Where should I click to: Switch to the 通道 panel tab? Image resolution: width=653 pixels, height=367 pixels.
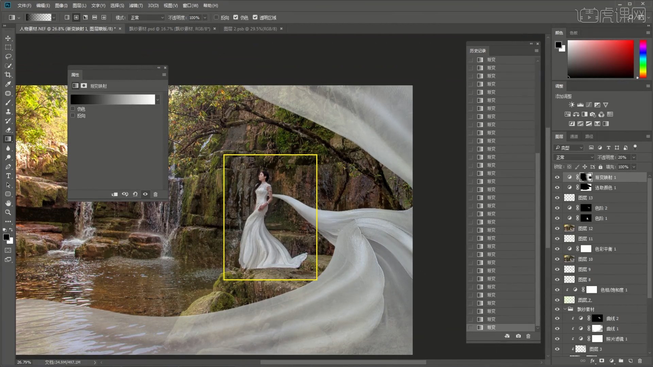pyautogui.click(x=574, y=136)
